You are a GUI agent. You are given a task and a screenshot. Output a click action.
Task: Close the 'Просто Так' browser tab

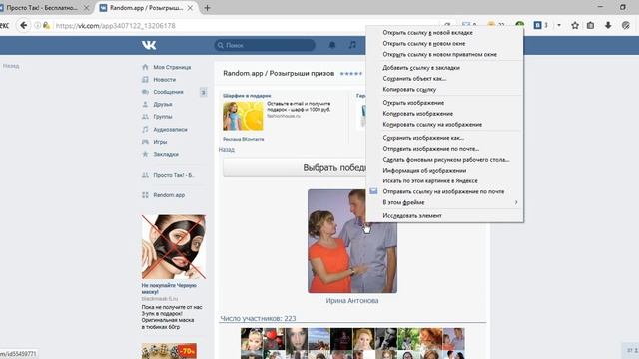coord(87,8)
